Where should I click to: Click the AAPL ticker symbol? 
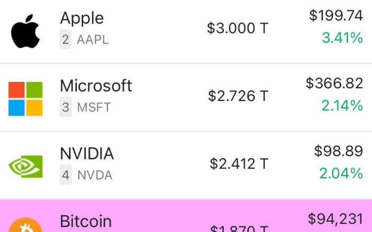pos(93,39)
